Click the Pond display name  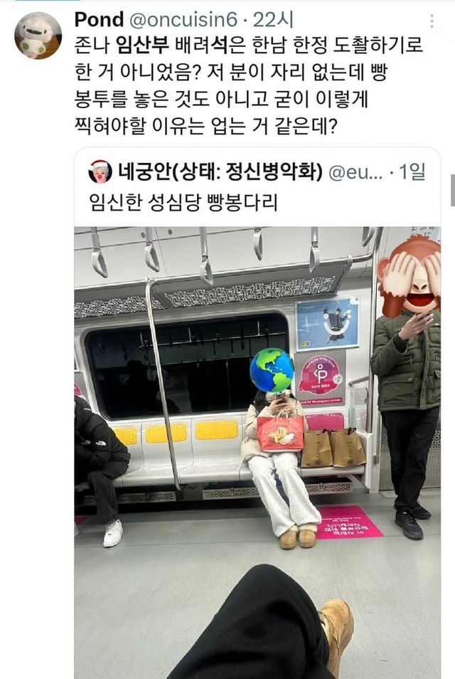click(x=99, y=20)
